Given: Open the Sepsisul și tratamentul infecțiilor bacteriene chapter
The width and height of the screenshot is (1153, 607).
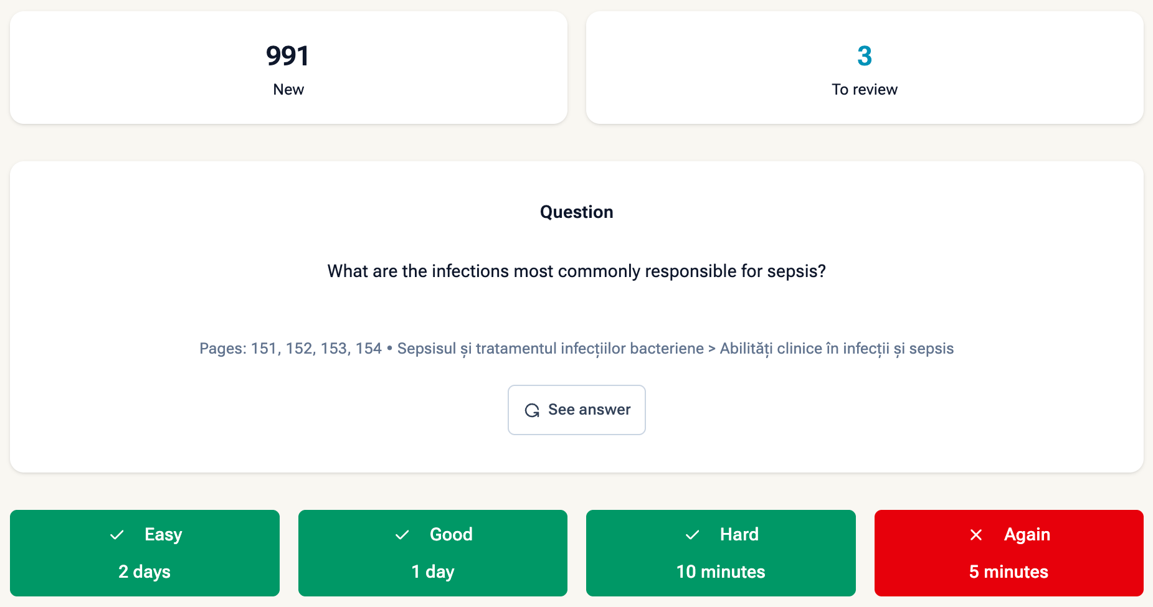Looking at the screenshot, I should pos(550,349).
